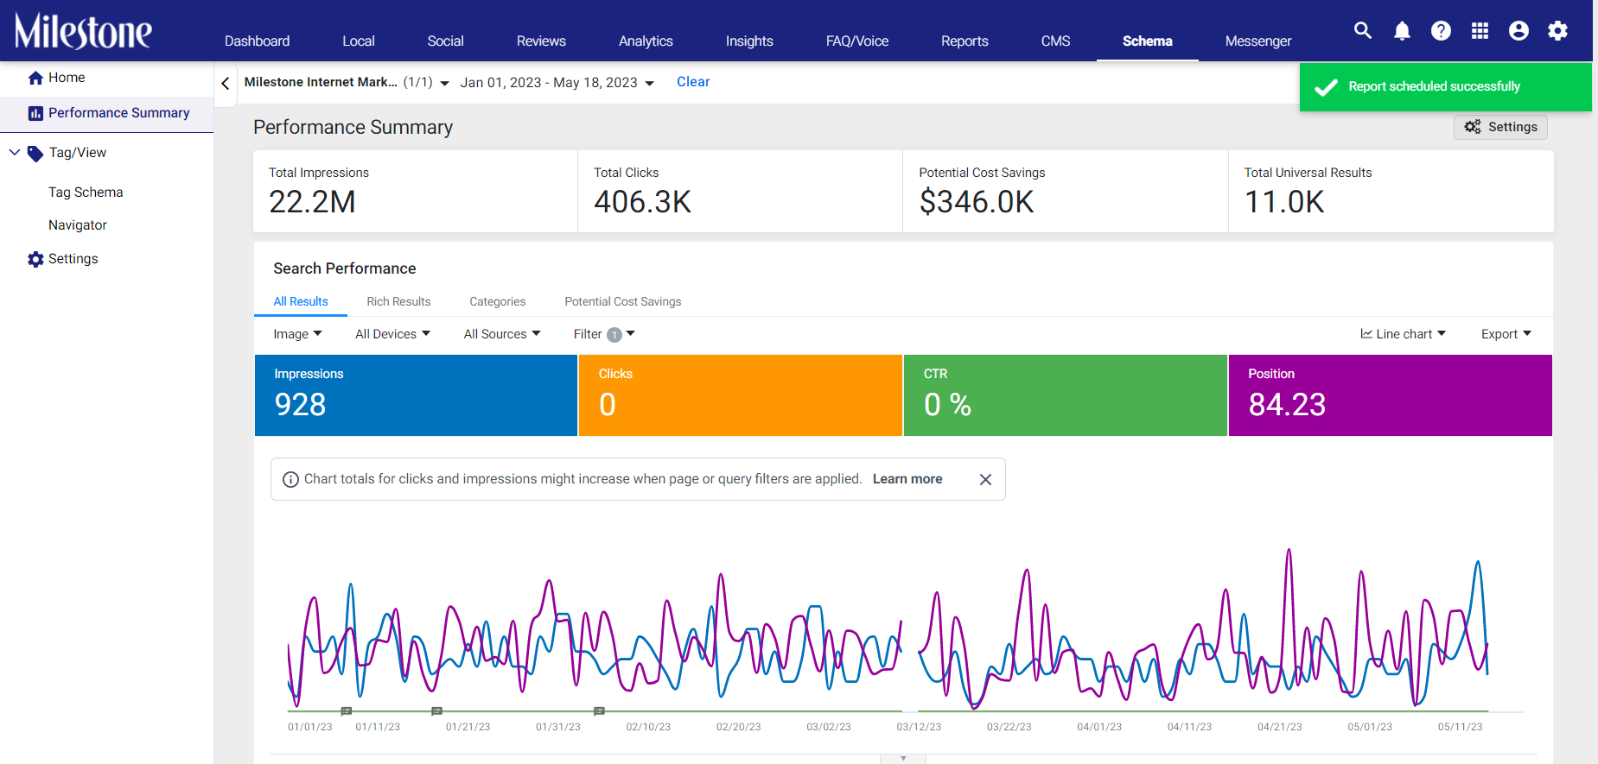Go to the Insights menu
1598x764 pixels.
pyautogui.click(x=749, y=41)
